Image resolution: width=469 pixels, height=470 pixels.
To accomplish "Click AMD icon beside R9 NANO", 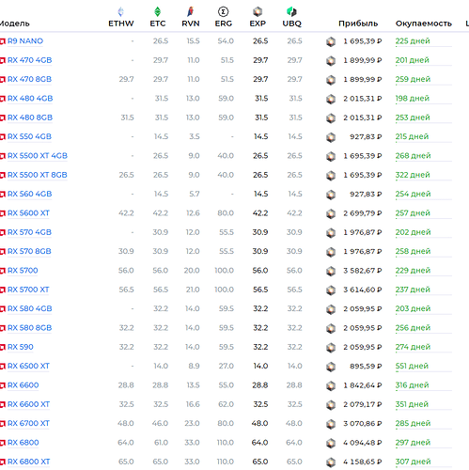I will pyautogui.click(x=3, y=41).
